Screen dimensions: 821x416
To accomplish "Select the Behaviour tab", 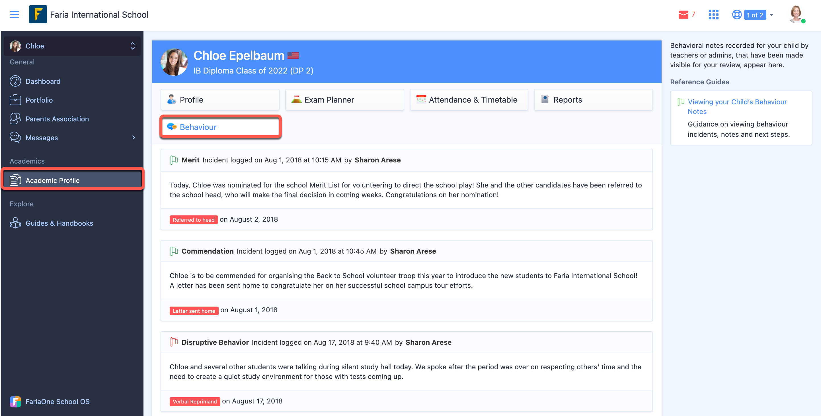I will click(220, 127).
